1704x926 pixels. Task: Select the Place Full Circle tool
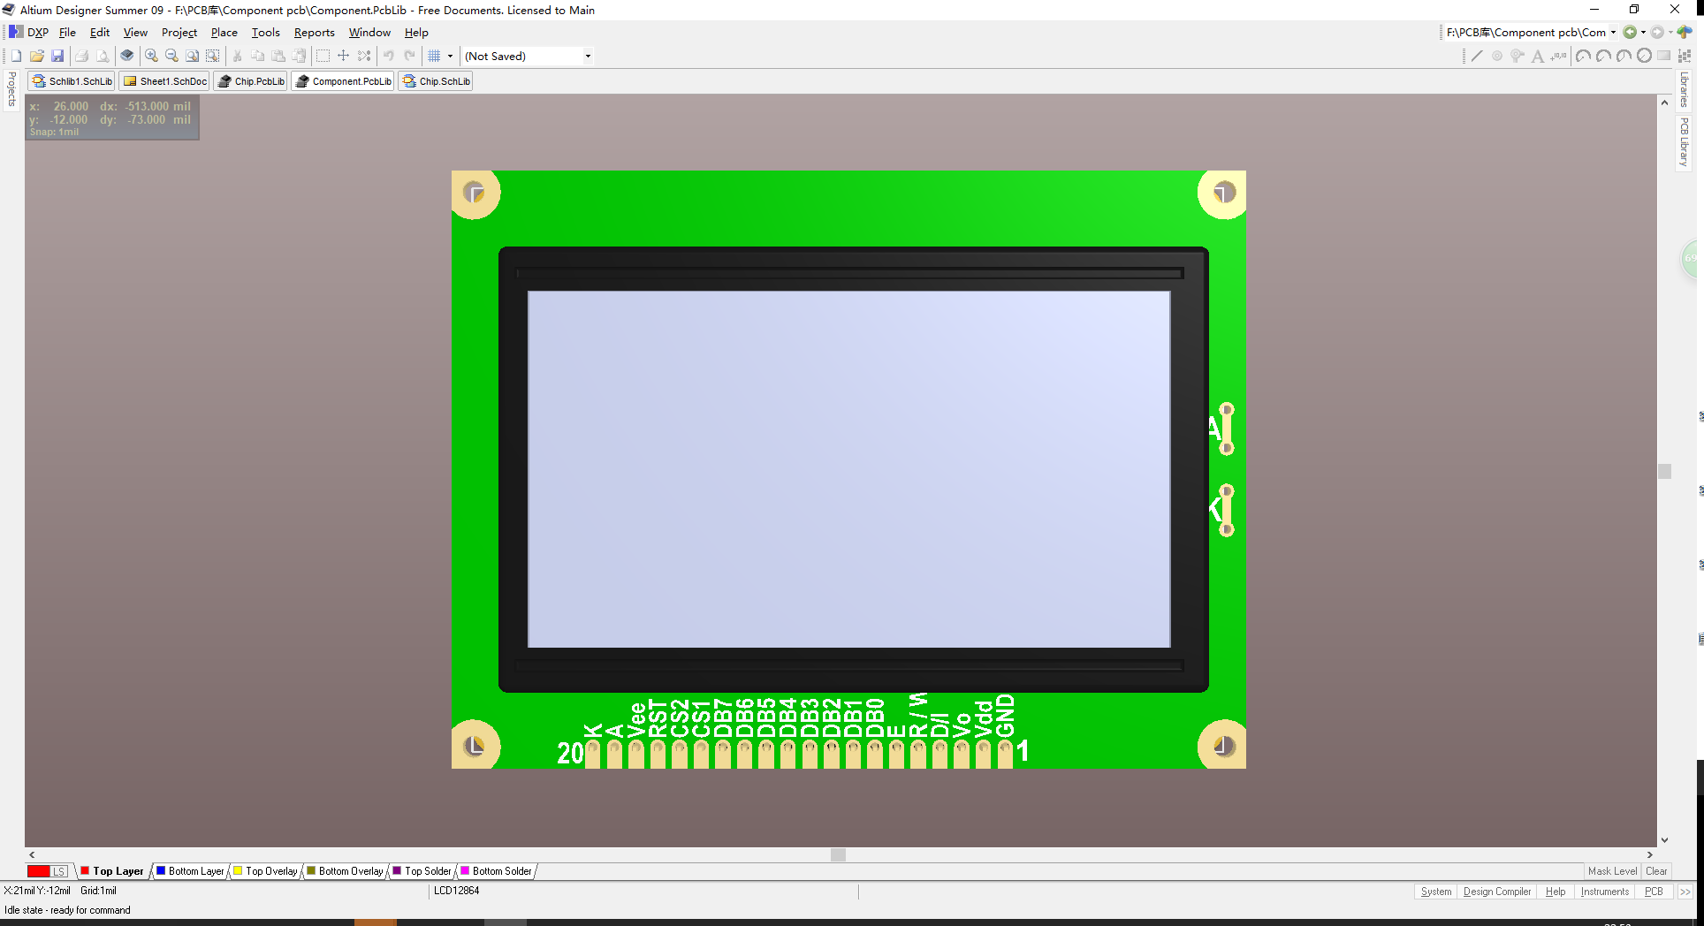(x=1644, y=56)
